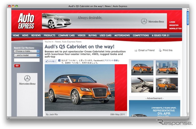The width and height of the screenshot is (196, 129).
Task: Open the Choose a make dropdown
Action: [27, 51]
